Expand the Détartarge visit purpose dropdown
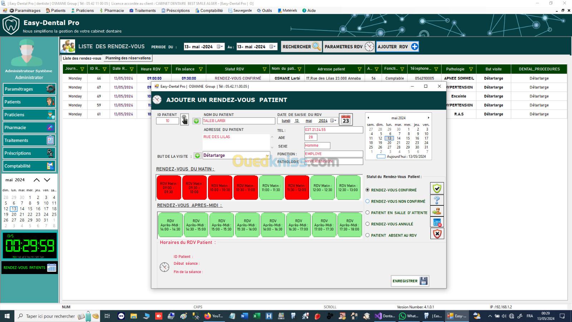The height and width of the screenshot is (322, 572). (x=267, y=156)
